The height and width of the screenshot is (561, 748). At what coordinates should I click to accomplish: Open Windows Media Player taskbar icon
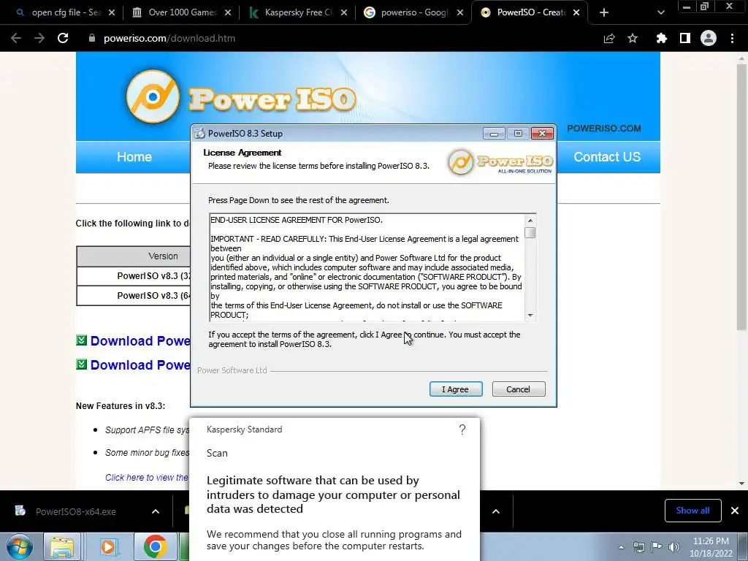coord(109,547)
